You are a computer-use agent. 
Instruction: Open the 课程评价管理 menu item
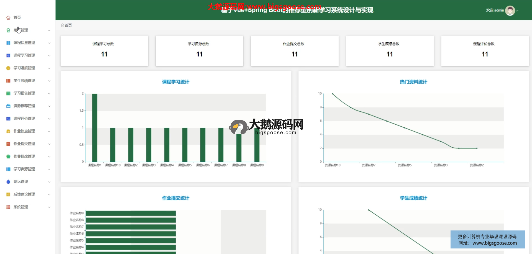24,119
